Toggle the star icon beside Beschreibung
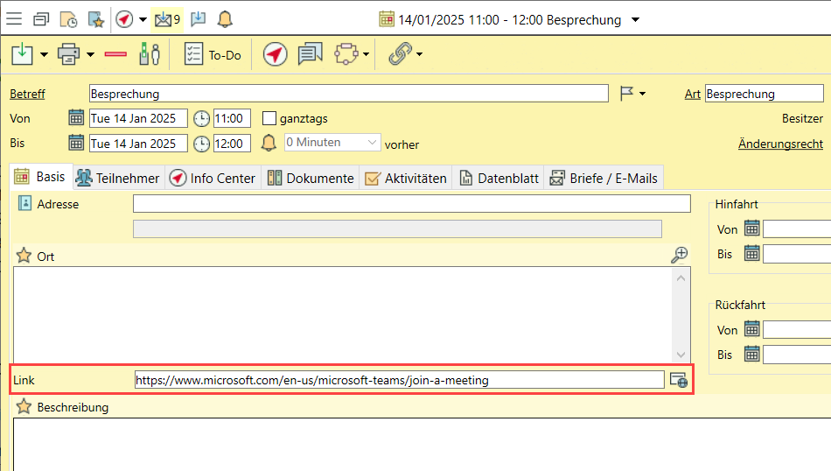The image size is (831, 471). [24, 407]
